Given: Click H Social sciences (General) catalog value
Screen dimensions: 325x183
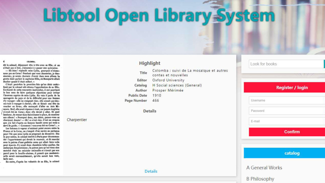Looking at the screenshot, I should 177,85.
